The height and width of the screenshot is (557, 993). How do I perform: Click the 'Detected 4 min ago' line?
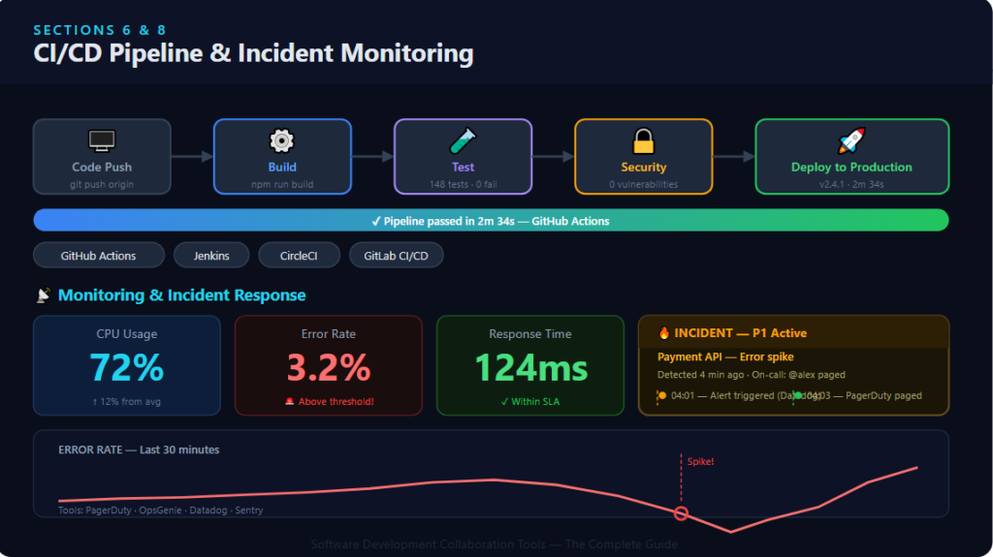752,375
